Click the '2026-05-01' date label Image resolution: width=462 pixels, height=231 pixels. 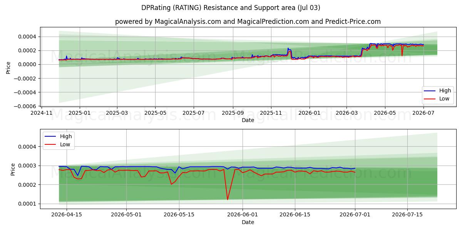(x=126, y=215)
